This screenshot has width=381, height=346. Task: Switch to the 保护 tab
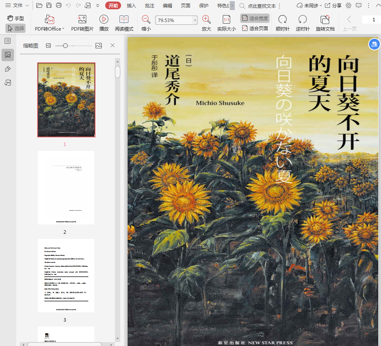[x=203, y=5]
